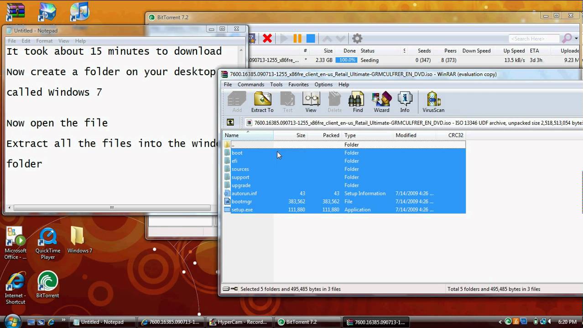Open WinRAR Favorites menu
583x328 pixels.
(x=298, y=84)
